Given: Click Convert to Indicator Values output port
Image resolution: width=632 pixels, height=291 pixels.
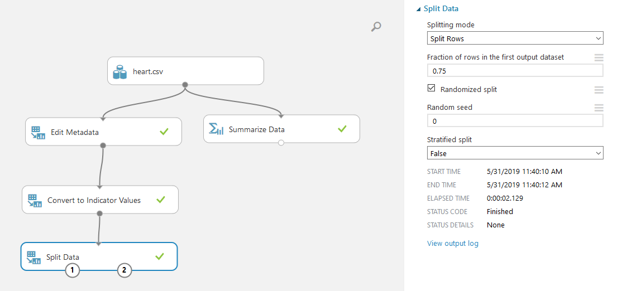Looking at the screenshot, I should pos(99,214).
